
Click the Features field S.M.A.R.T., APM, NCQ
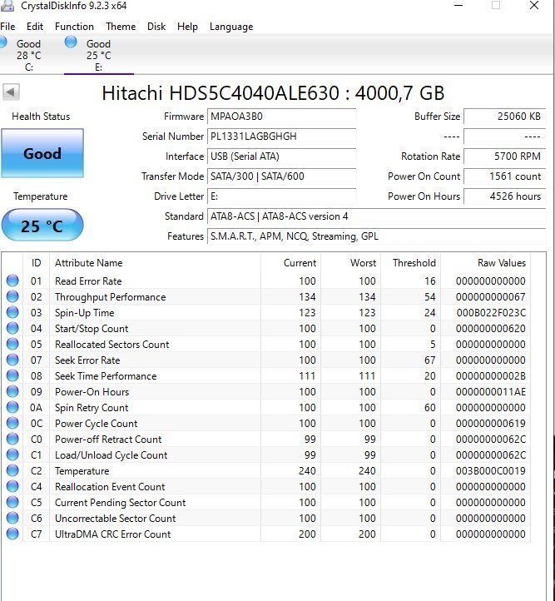click(376, 236)
